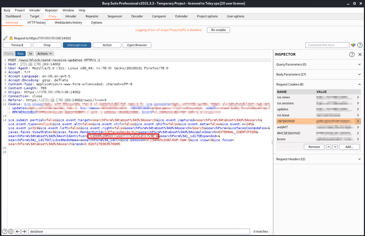Toggle the Intercept is on button

click(77, 45)
